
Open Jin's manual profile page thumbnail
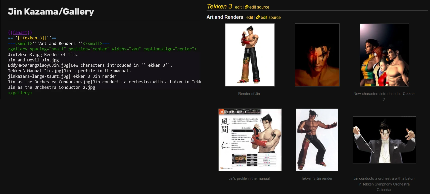click(x=250, y=140)
